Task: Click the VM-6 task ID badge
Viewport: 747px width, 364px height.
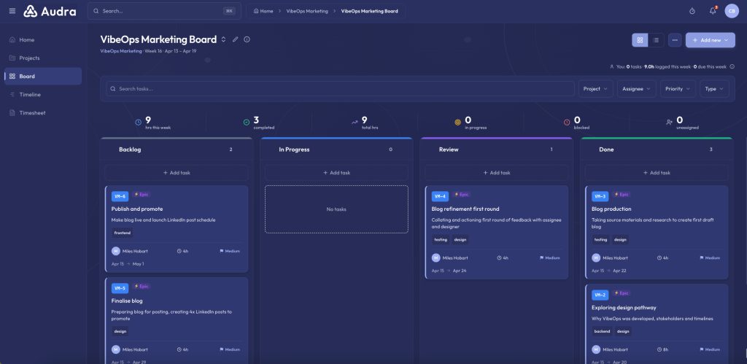Action: pos(120,196)
